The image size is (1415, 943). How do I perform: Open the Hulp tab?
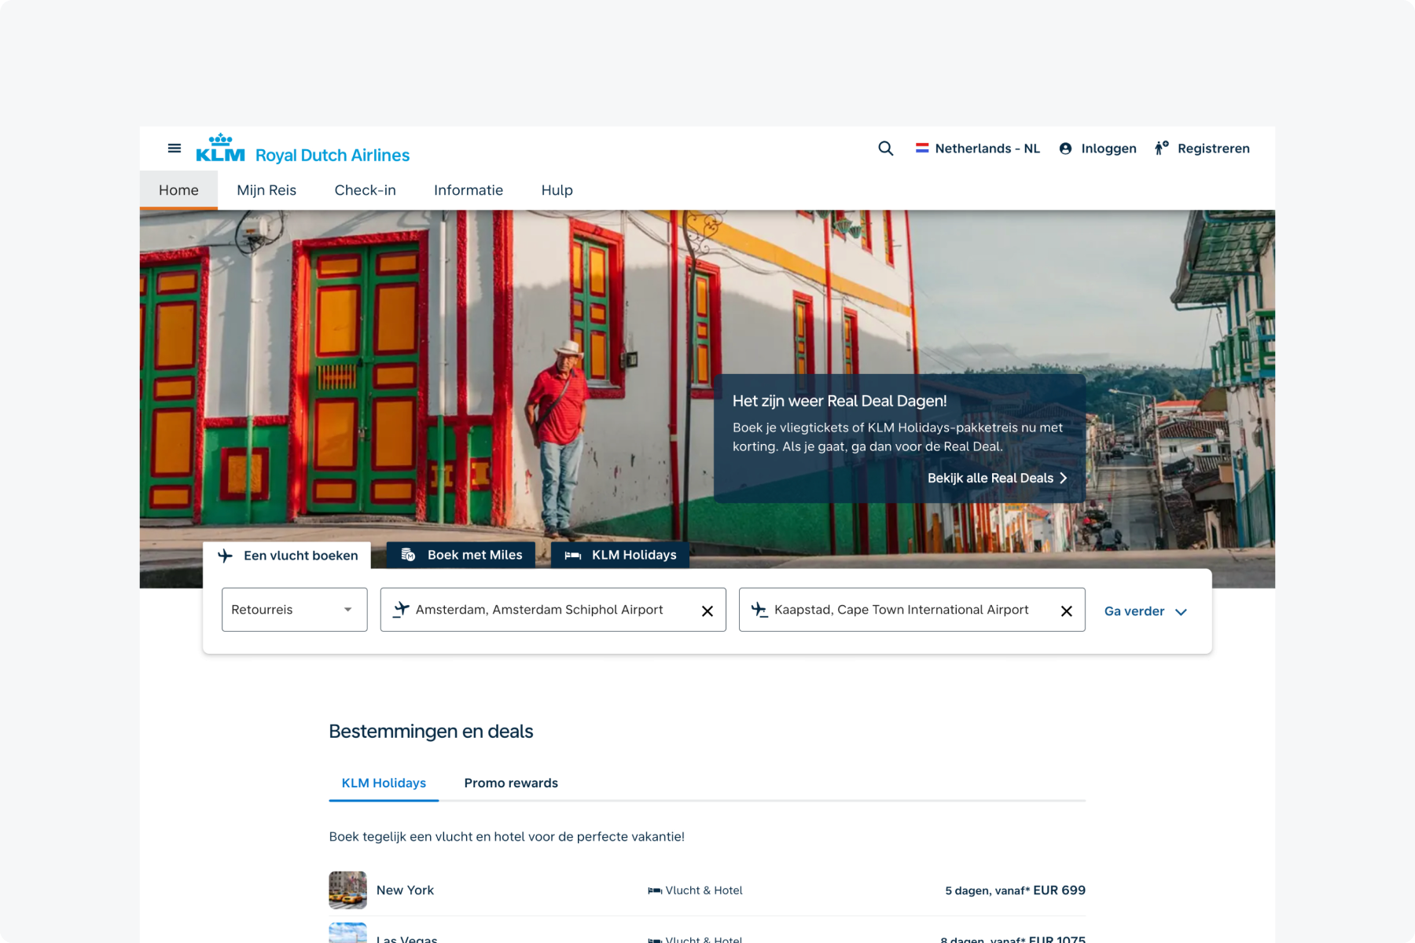pos(557,190)
